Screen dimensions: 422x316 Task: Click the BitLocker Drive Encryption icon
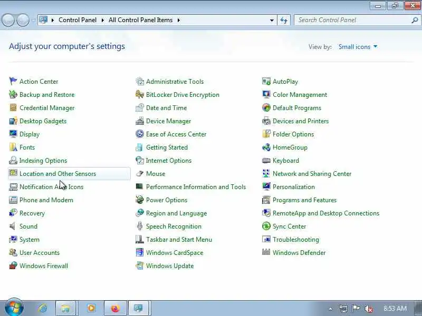pos(140,94)
